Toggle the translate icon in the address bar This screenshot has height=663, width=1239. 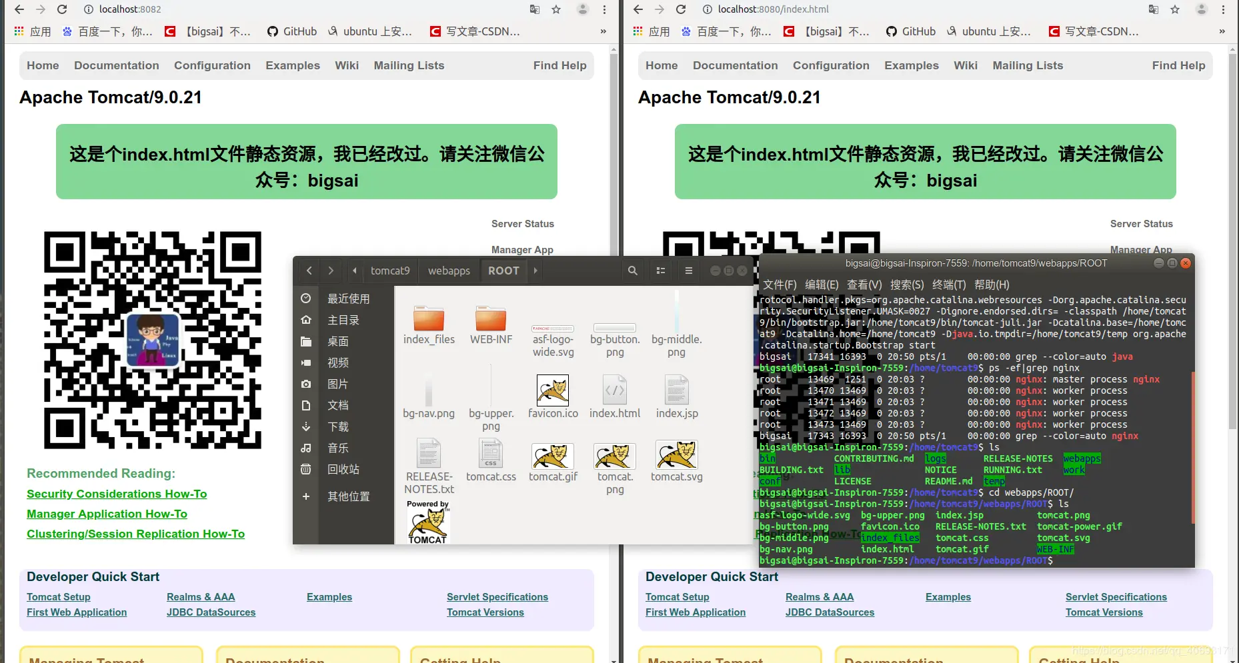pos(533,9)
